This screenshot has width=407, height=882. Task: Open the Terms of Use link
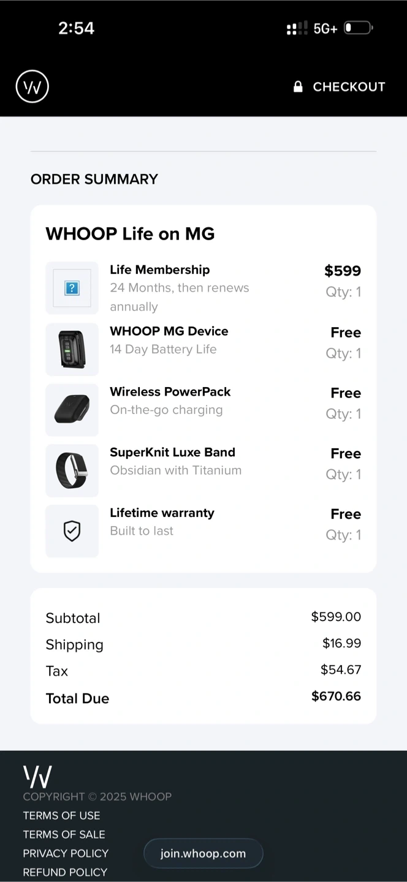(61, 815)
